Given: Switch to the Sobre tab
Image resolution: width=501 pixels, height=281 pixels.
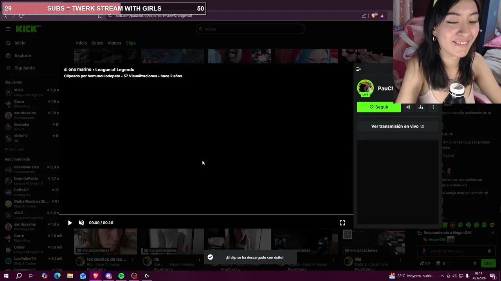Looking at the screenshot, I should [97, 43].
